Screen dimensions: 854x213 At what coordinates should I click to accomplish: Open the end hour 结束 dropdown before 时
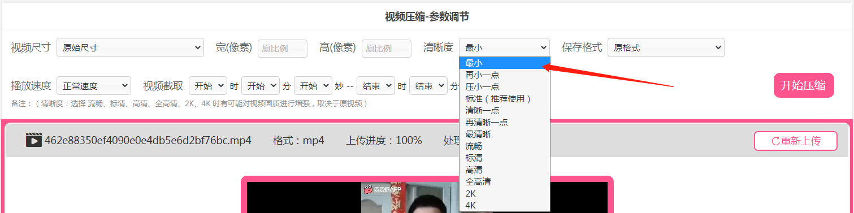coord(375,86)
